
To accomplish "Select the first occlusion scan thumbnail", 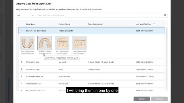I will click(62, 43).
